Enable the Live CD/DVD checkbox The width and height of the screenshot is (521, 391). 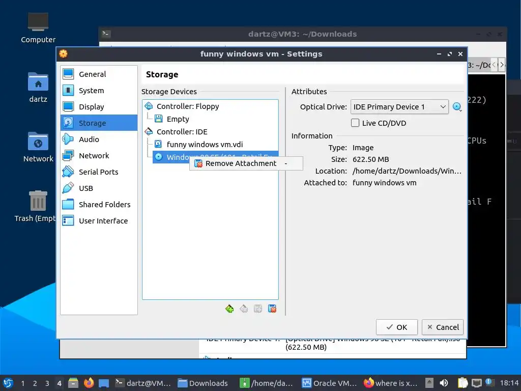click(355, 123)
